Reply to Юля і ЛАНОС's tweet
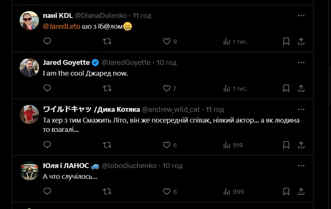Screen dimensions: 331x209 (47, 191)
